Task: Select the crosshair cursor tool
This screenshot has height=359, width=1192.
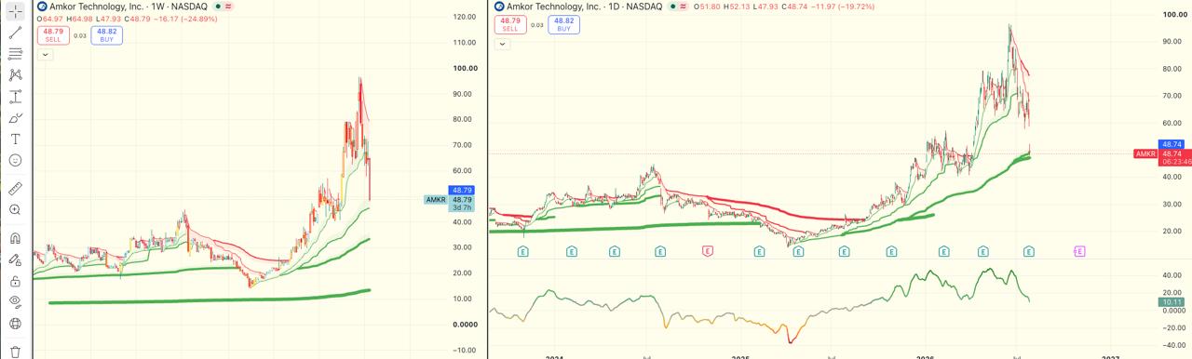Action: 15,10
